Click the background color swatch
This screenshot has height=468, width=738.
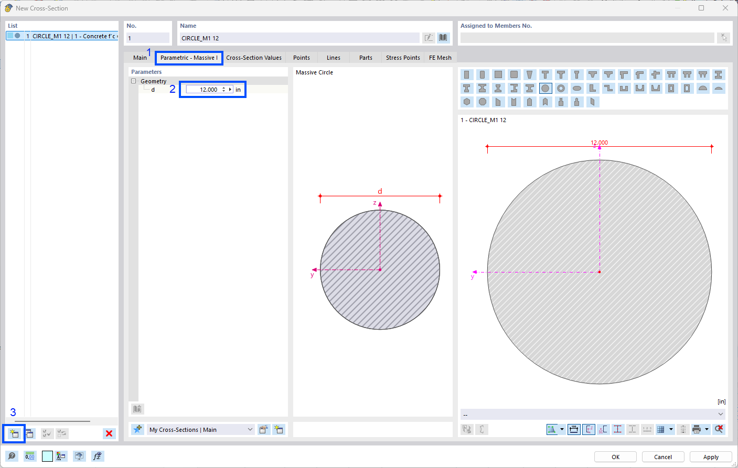pos(47,456)
